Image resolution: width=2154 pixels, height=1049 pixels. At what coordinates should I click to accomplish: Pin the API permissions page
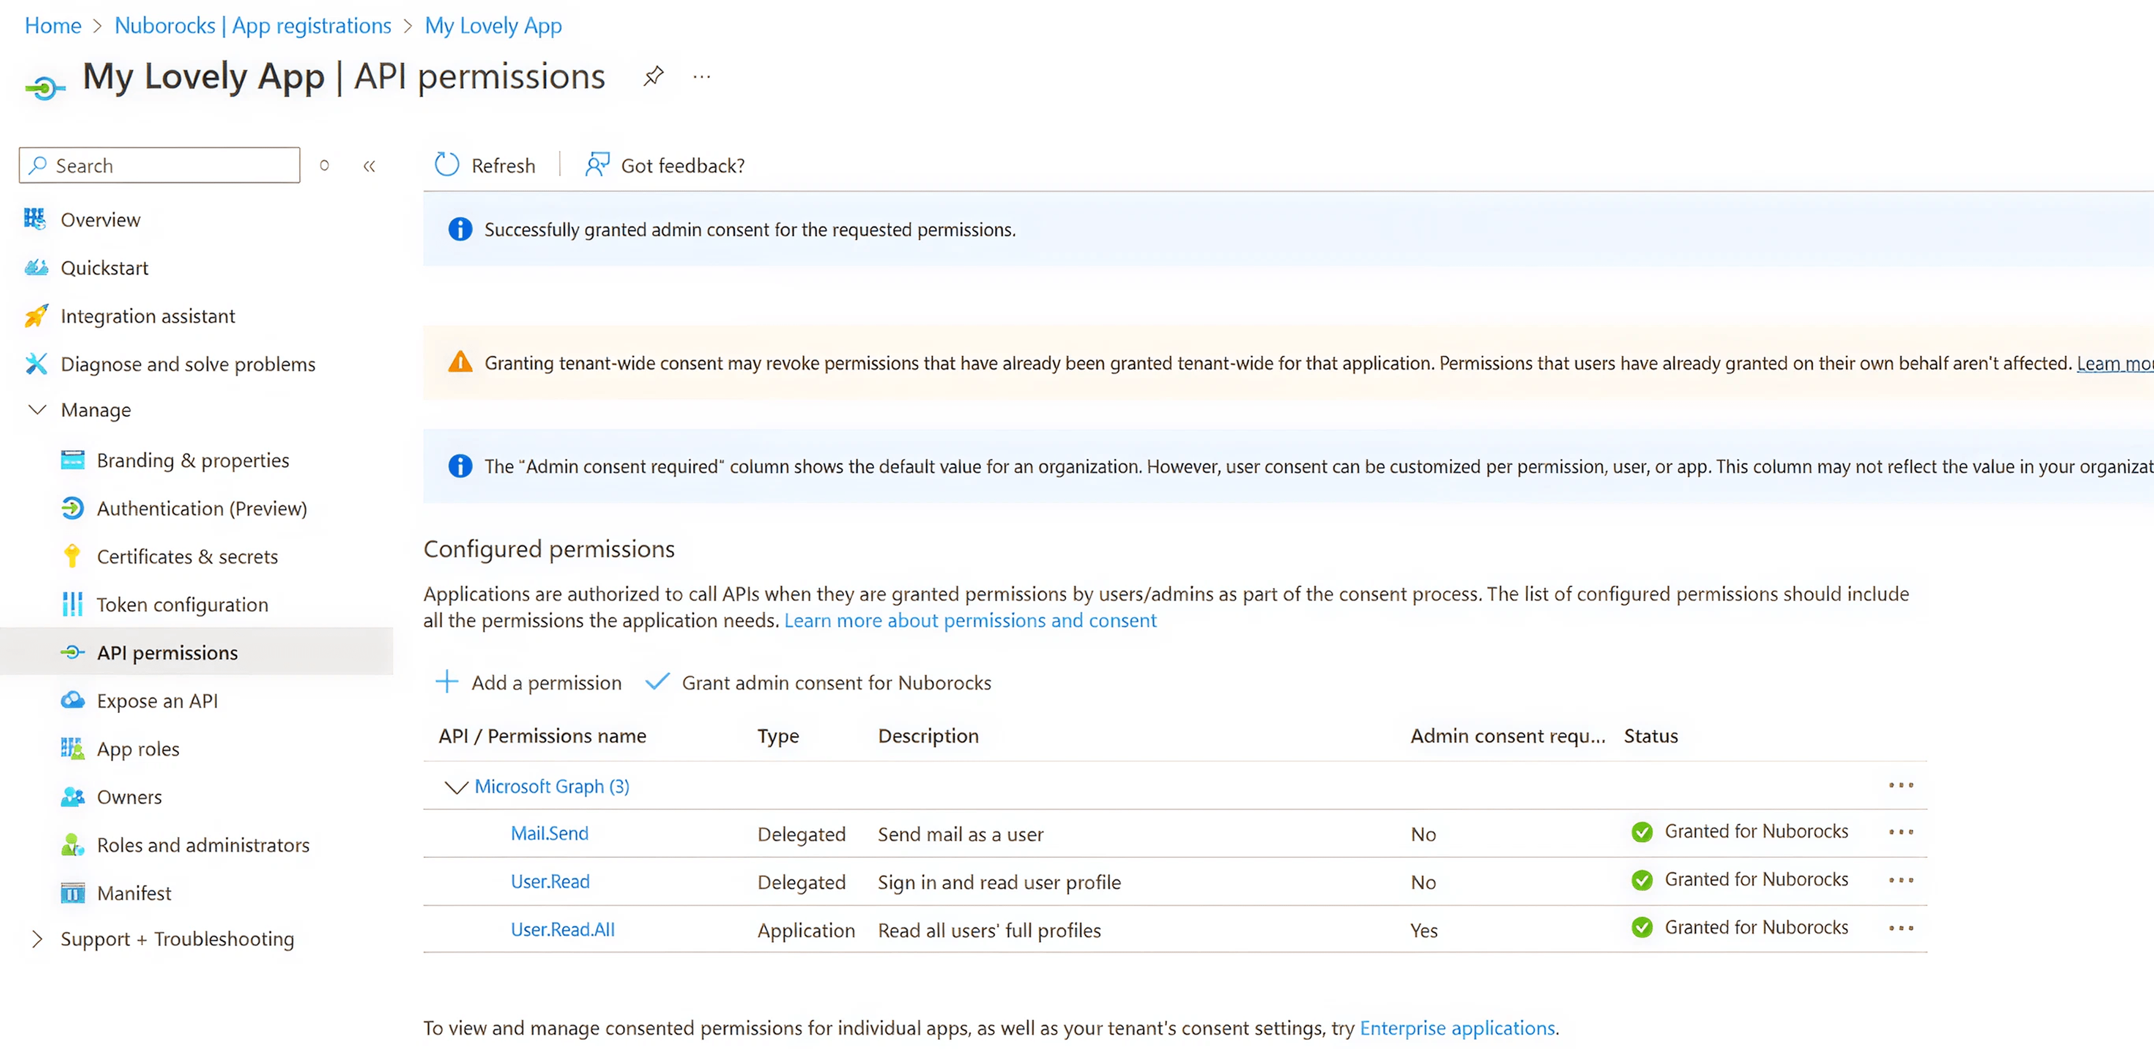tap(653, 76)
